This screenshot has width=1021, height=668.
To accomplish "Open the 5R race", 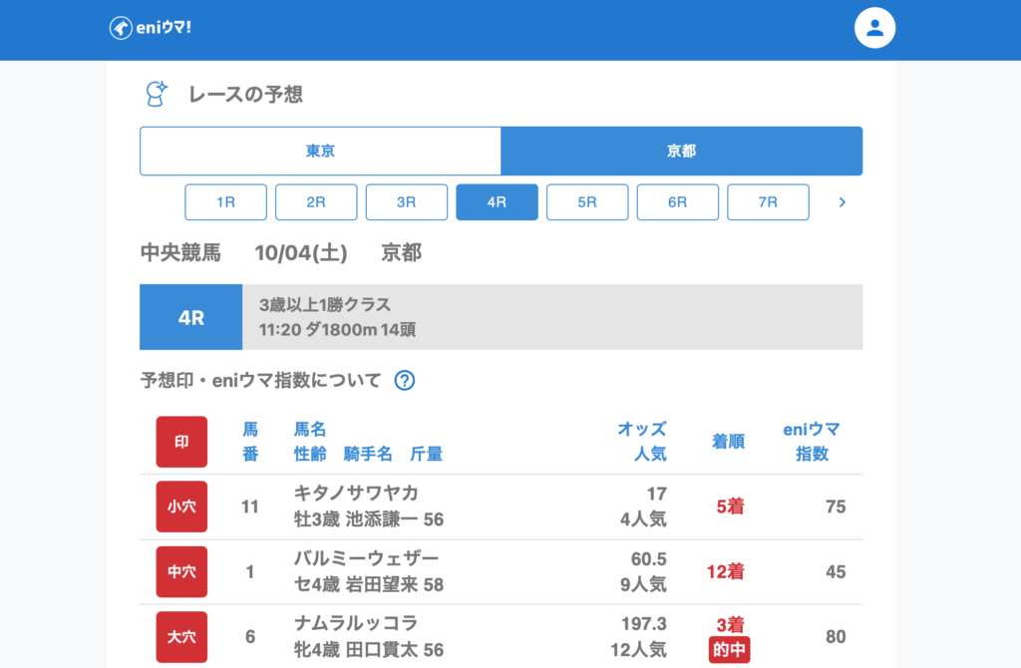I will click(x=587, y=202).
